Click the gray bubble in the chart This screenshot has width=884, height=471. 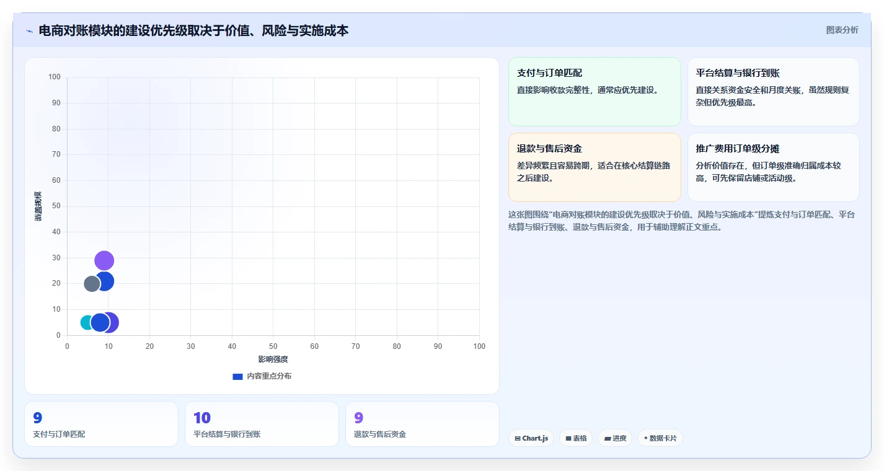click(x=92, y=284)
